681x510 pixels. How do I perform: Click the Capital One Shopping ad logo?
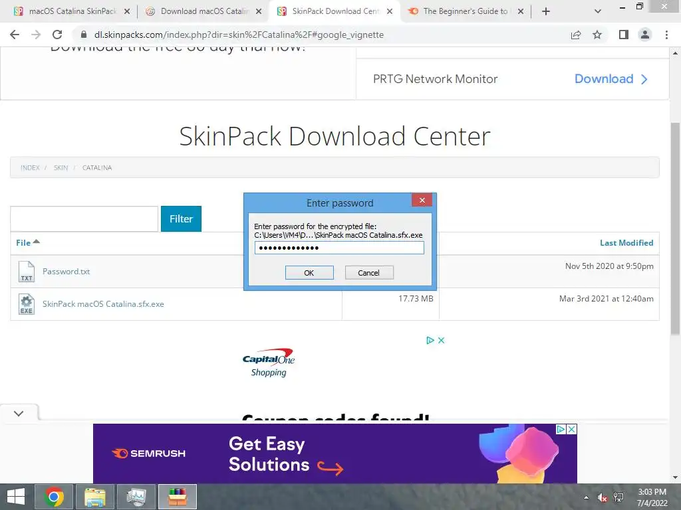(269, 363)
